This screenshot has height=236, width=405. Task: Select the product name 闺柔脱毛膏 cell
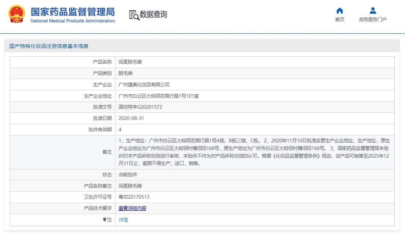130,62
